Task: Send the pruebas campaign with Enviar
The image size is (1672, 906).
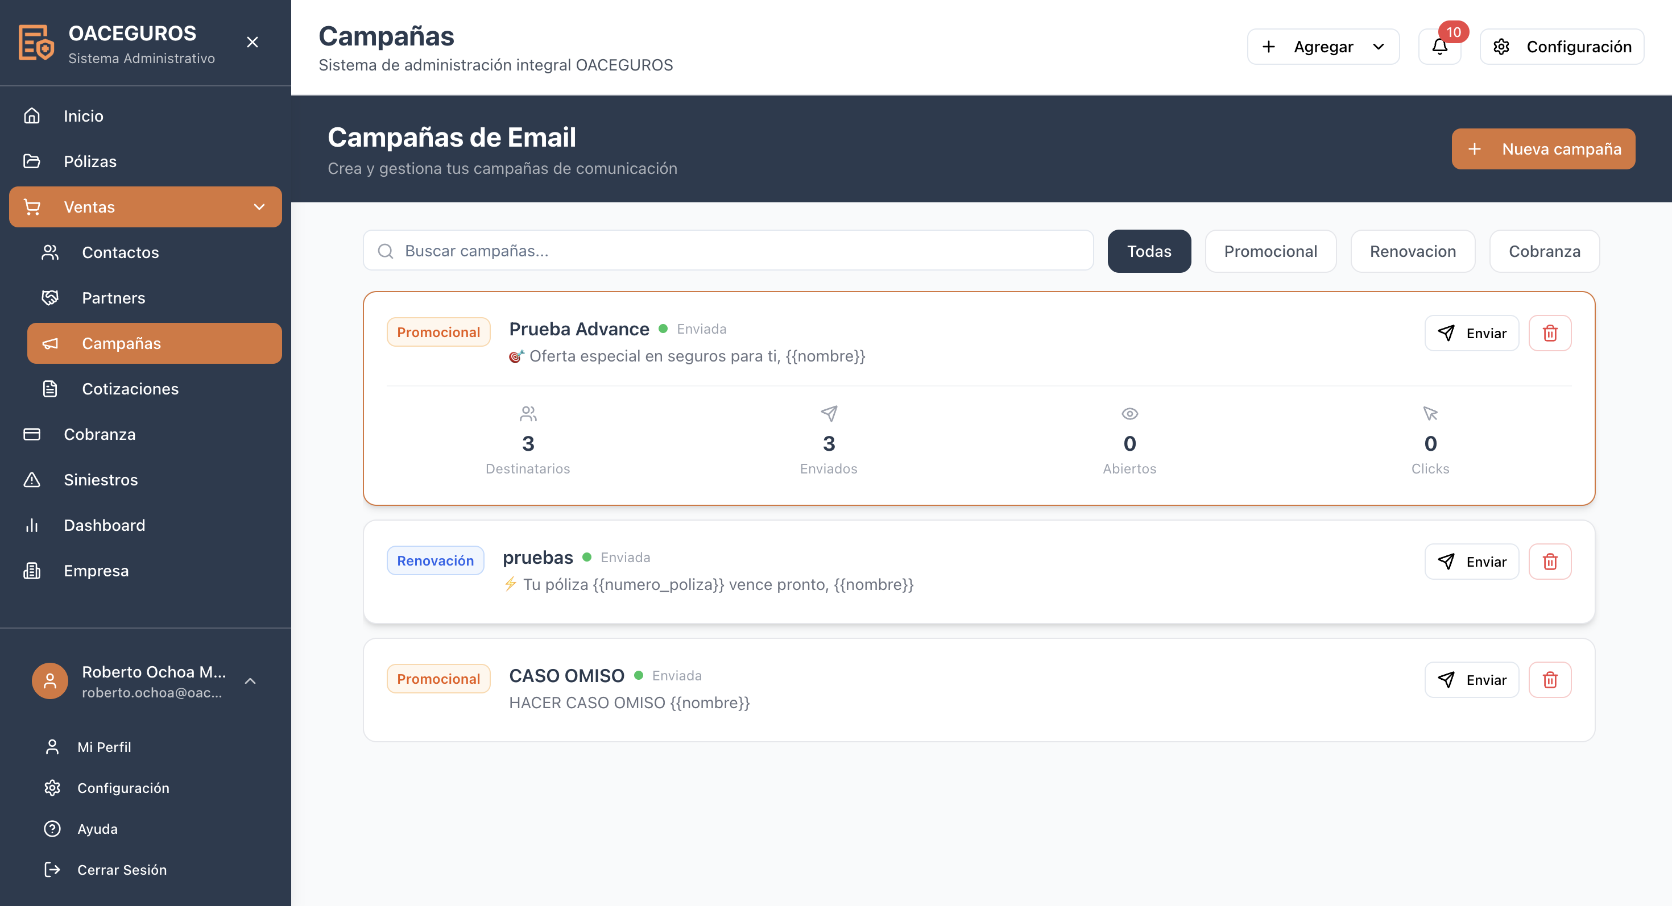Action: (1471, 562)
